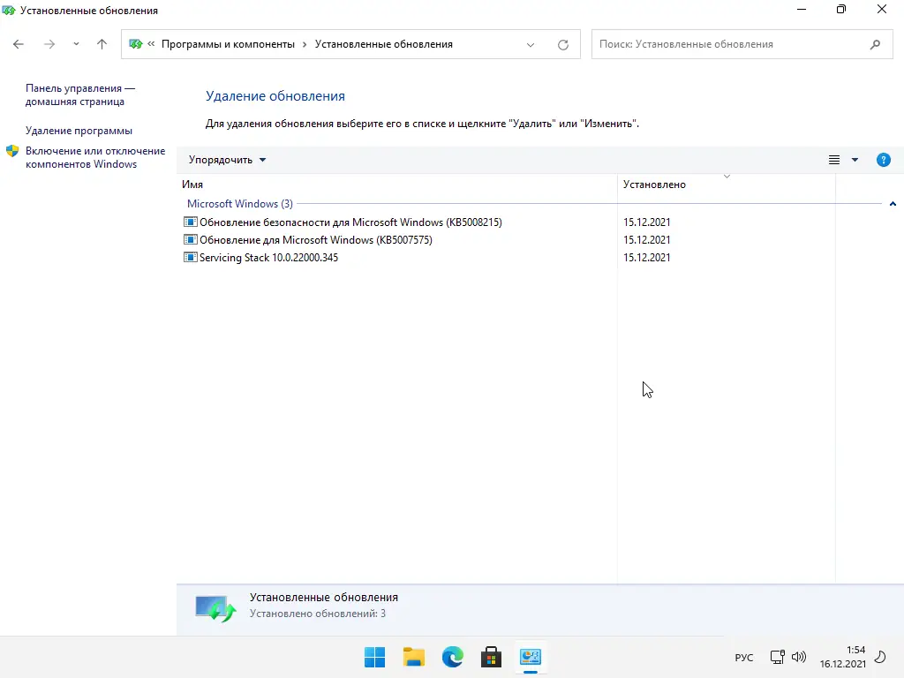Click the install date of KB5008215
The width and height of the screenshot is (904, 678).
(x=647, y=222)
